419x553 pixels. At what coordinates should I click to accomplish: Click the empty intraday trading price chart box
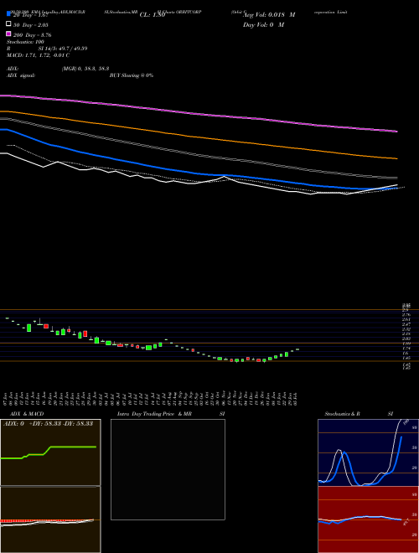pos(168,469)
